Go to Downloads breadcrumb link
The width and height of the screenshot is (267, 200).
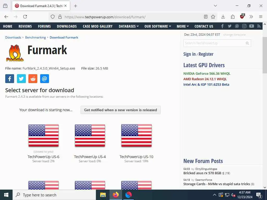pyautogui.click(x=13, y=37)
